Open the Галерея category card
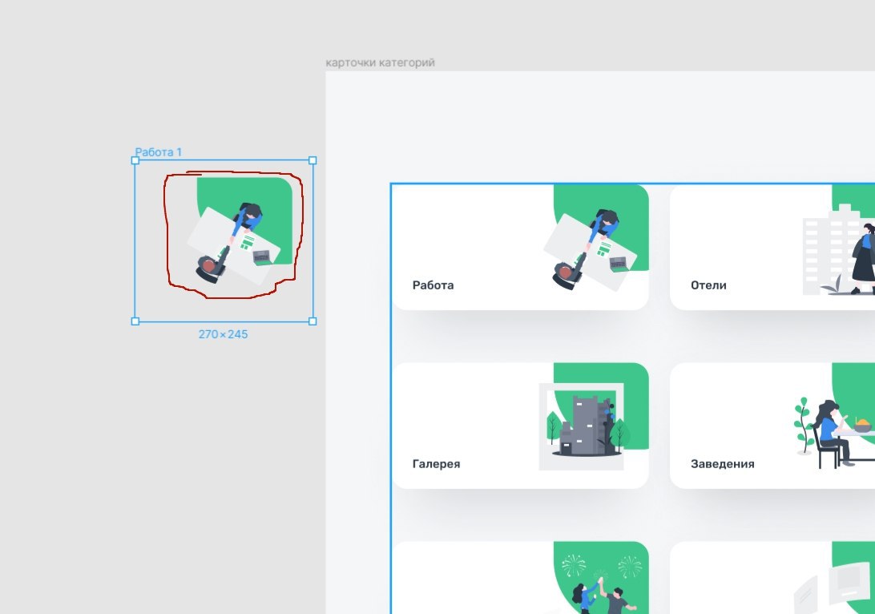Viewport: 875px width, 614px height. [521, 426]
